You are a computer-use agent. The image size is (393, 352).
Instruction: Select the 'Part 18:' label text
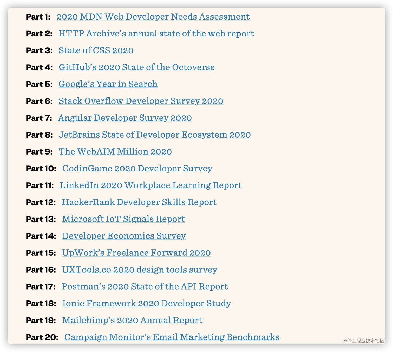(x=41, y=304)
